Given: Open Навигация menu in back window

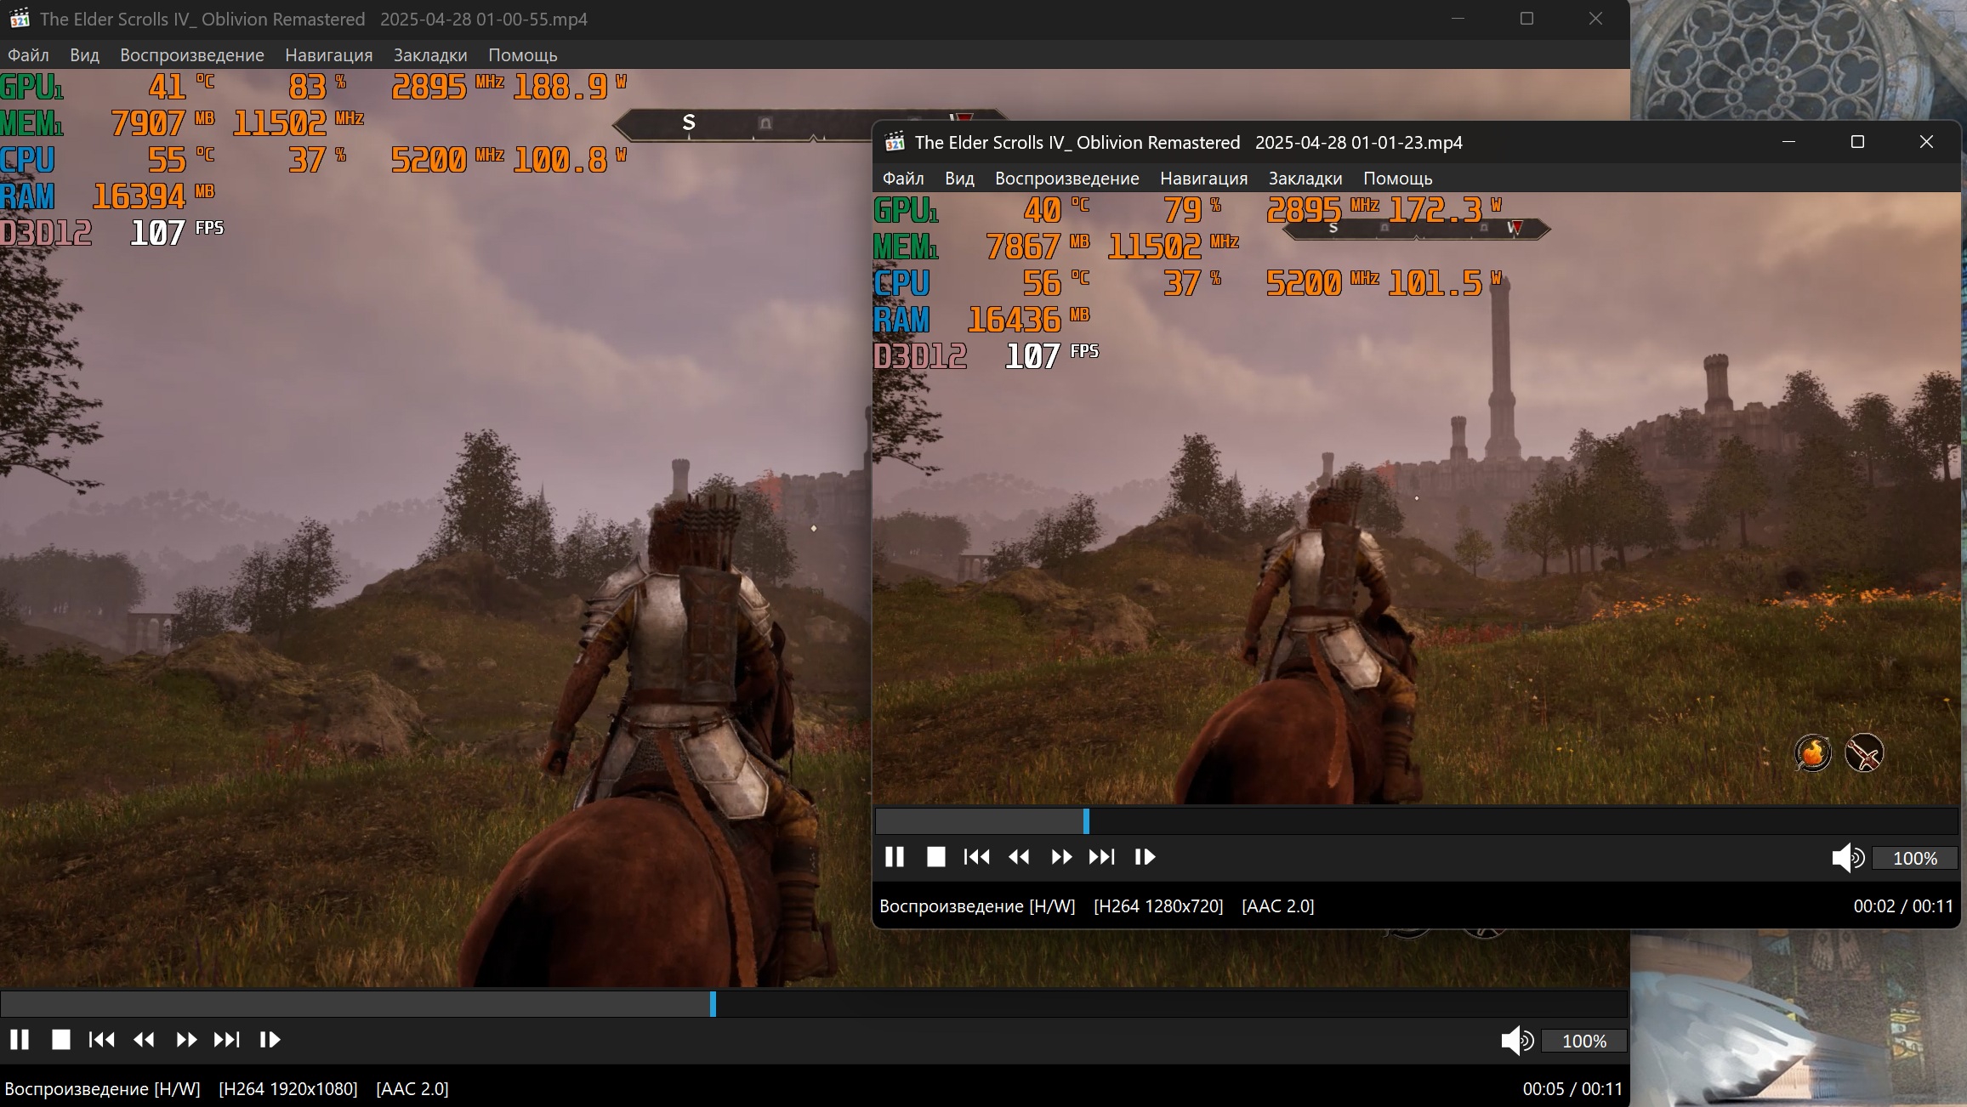Looking at the screenshot, I should point(328,55).
